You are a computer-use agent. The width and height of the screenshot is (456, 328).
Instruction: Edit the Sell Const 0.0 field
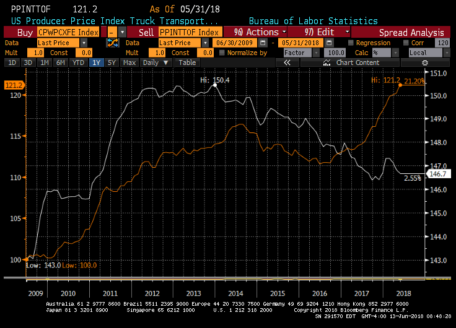[x=205, y=53]
